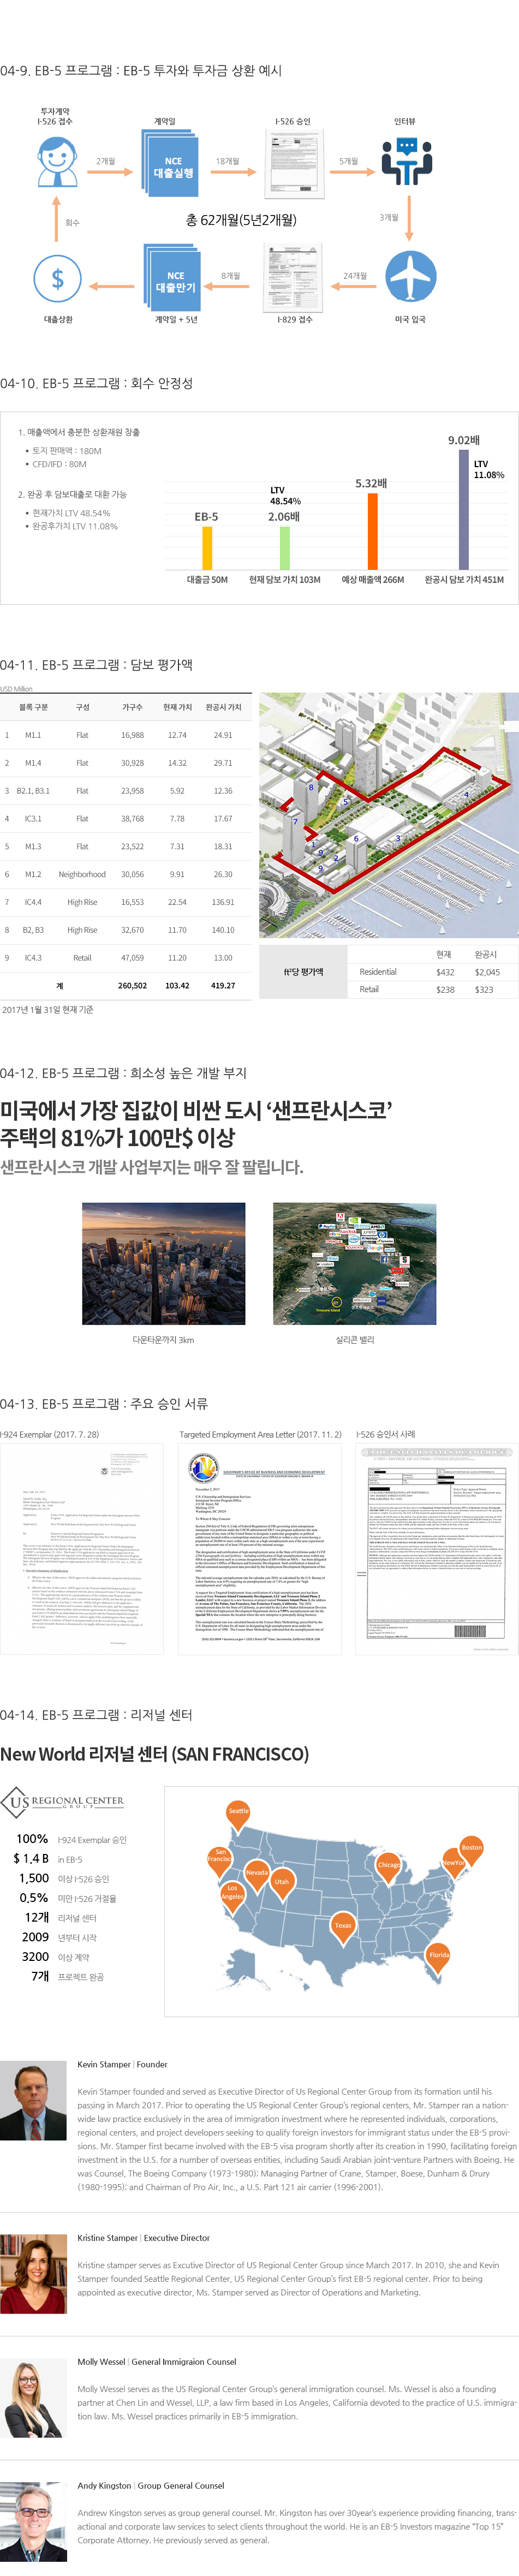Select the 260,502 total units cell
The image size is (519, 2576).
point(132,985)
